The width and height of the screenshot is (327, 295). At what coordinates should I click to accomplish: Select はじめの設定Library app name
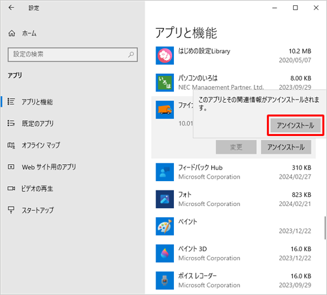[204, 51]
